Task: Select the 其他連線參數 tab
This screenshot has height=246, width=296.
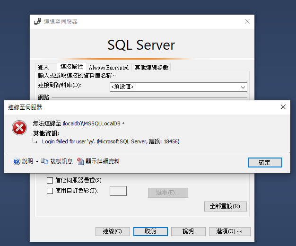Action: 151,67
